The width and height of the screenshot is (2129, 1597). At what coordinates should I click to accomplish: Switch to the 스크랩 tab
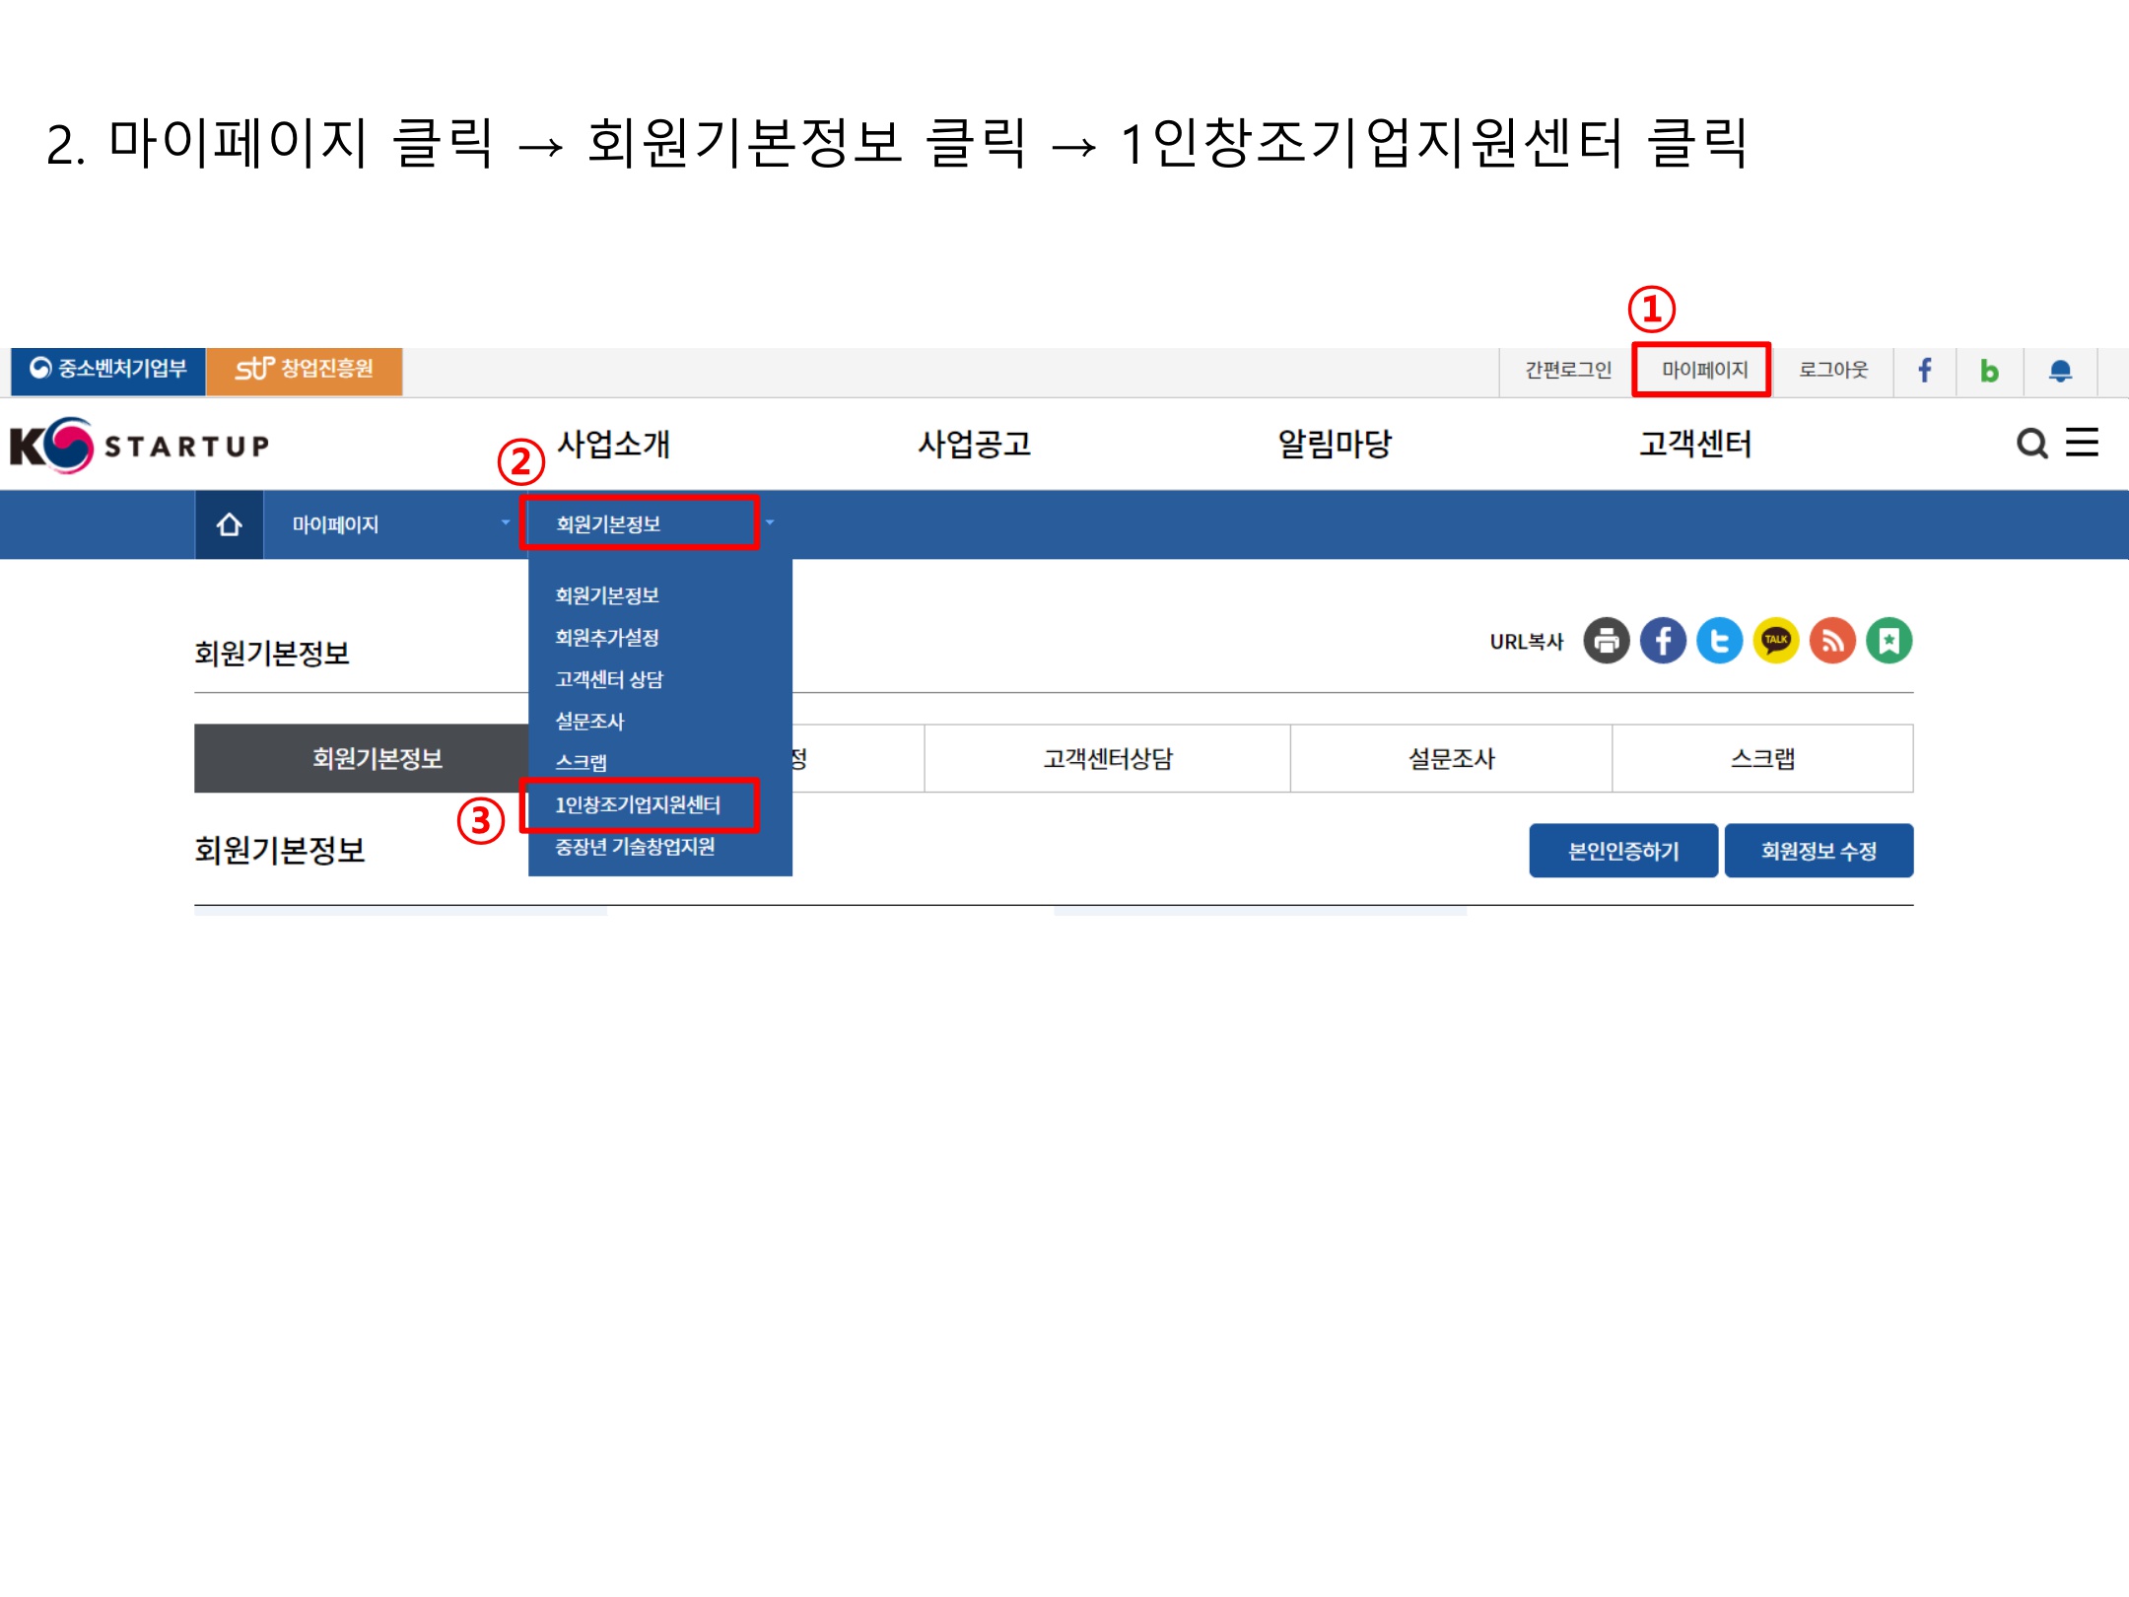(1762, 759)
